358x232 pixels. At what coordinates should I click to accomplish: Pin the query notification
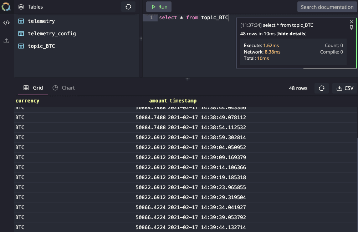point(352,28)
